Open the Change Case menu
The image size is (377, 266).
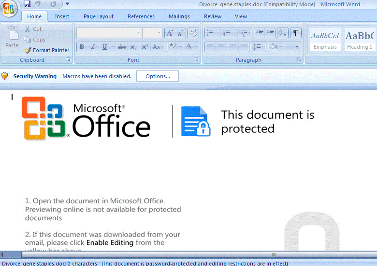[x=158, y=46]
